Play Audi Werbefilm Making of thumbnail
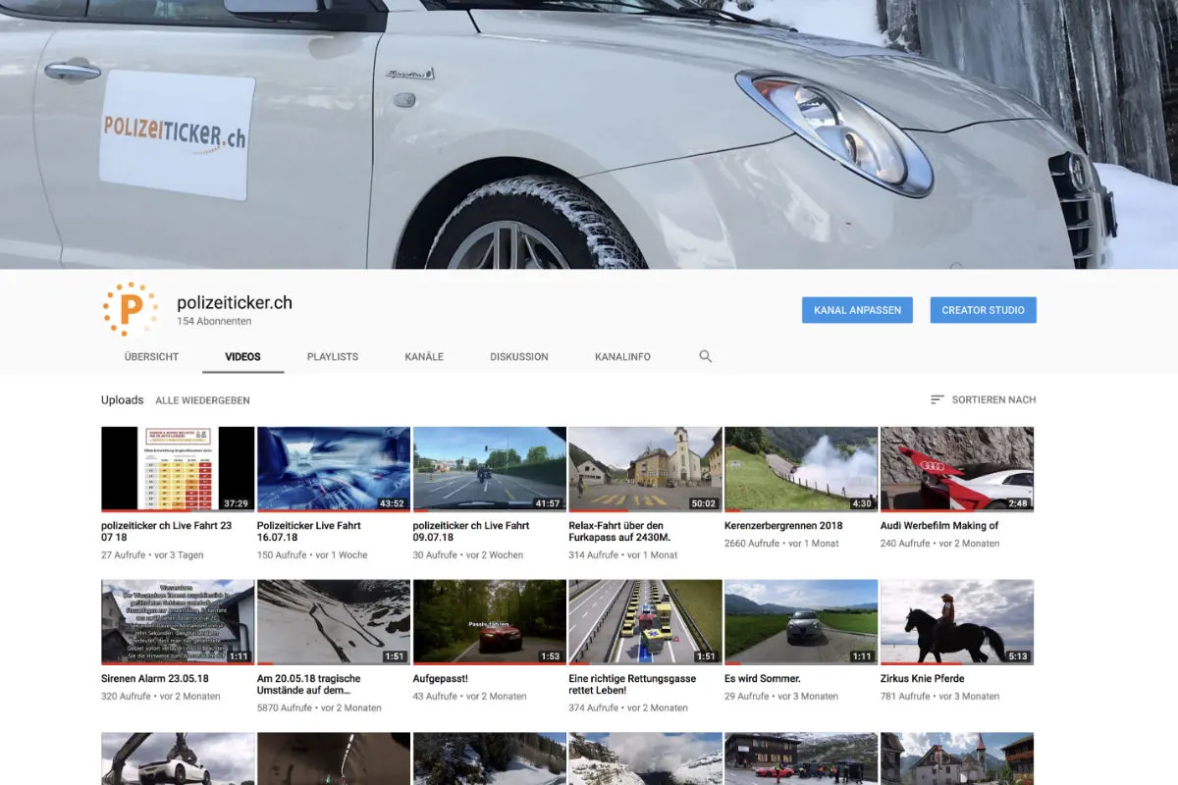Screen dimensions: 1178x785 957,469
